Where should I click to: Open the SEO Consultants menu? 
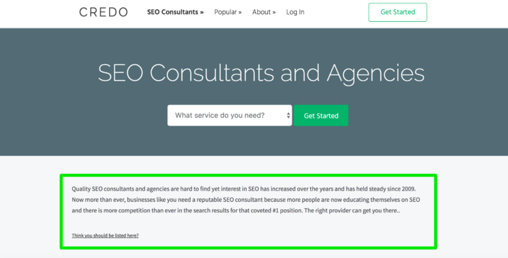click(x=175, y=12)
